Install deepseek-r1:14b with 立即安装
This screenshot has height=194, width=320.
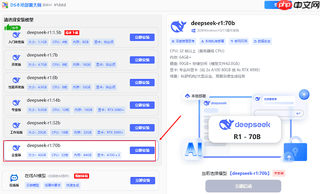(x=142, y=106)
